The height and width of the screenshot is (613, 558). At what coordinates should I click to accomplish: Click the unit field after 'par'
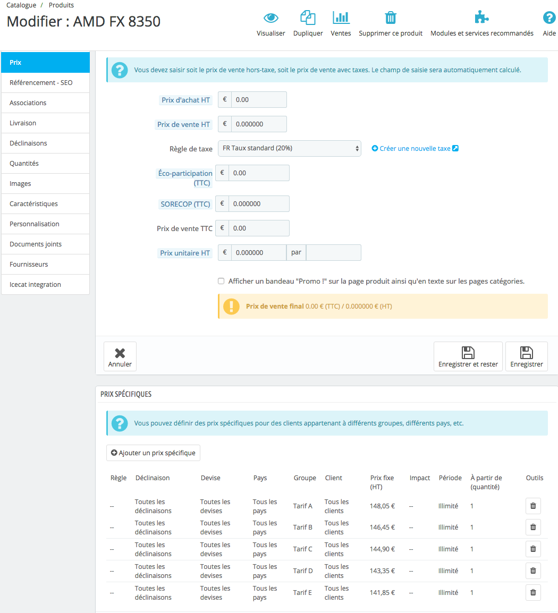334,252
